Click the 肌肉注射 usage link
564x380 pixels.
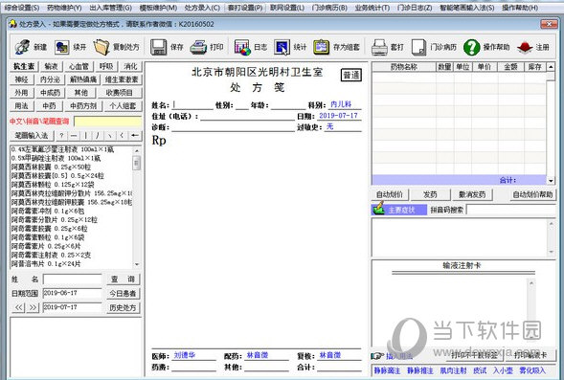click(453, 370)
